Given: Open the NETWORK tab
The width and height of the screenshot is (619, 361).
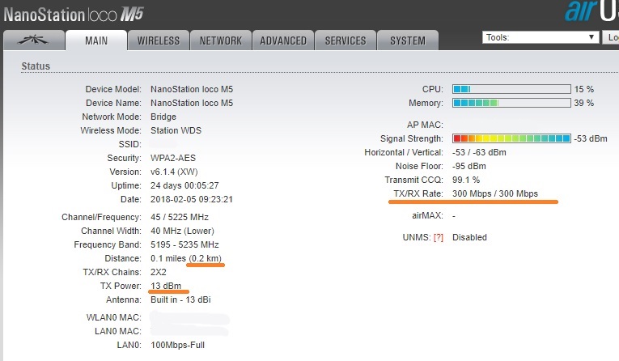Looking at the screenshot, I should click(x=221, y=40).
